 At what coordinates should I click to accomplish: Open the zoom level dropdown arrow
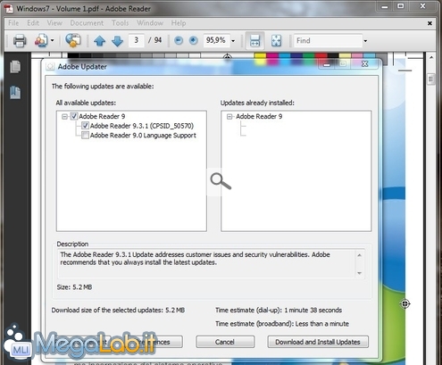tap(233, 41)
